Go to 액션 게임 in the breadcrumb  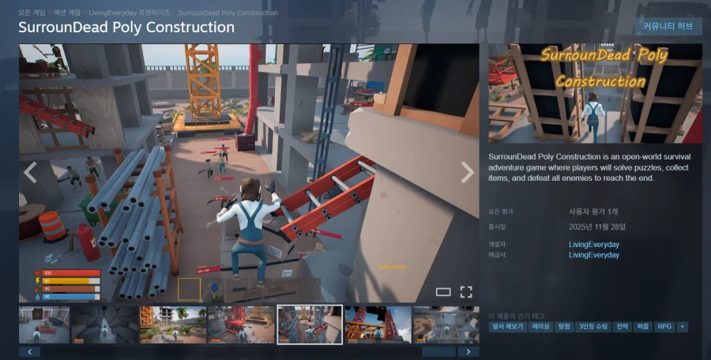[x=66, y=13]
